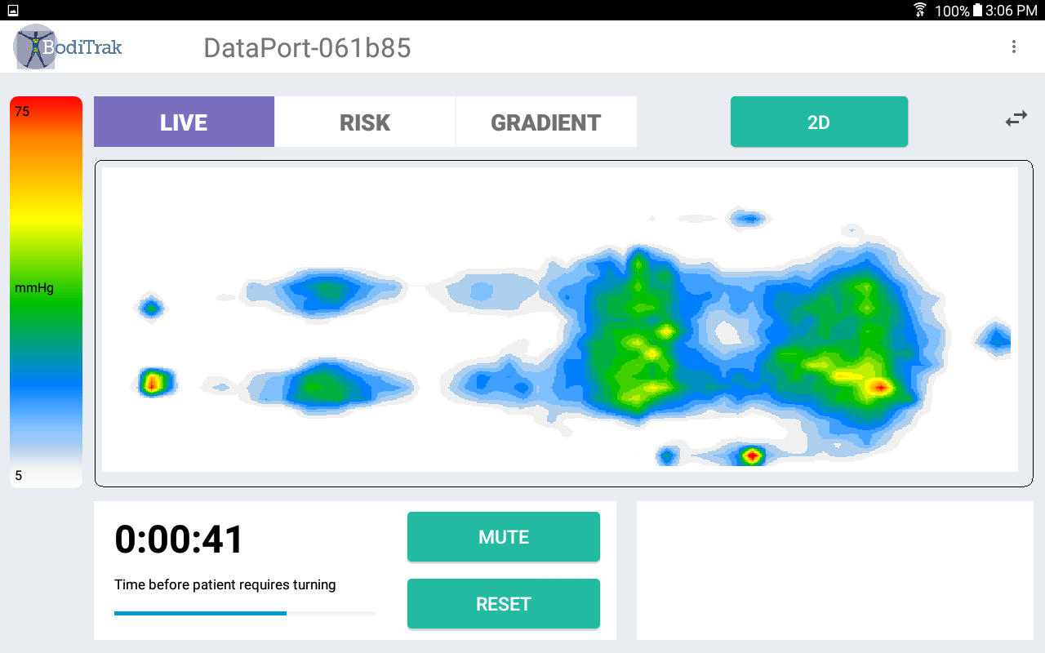Click the BodiTrak logo icon
Viewport: 1045px width, 653px height.
pyautogui.click(x=34, y=47)
